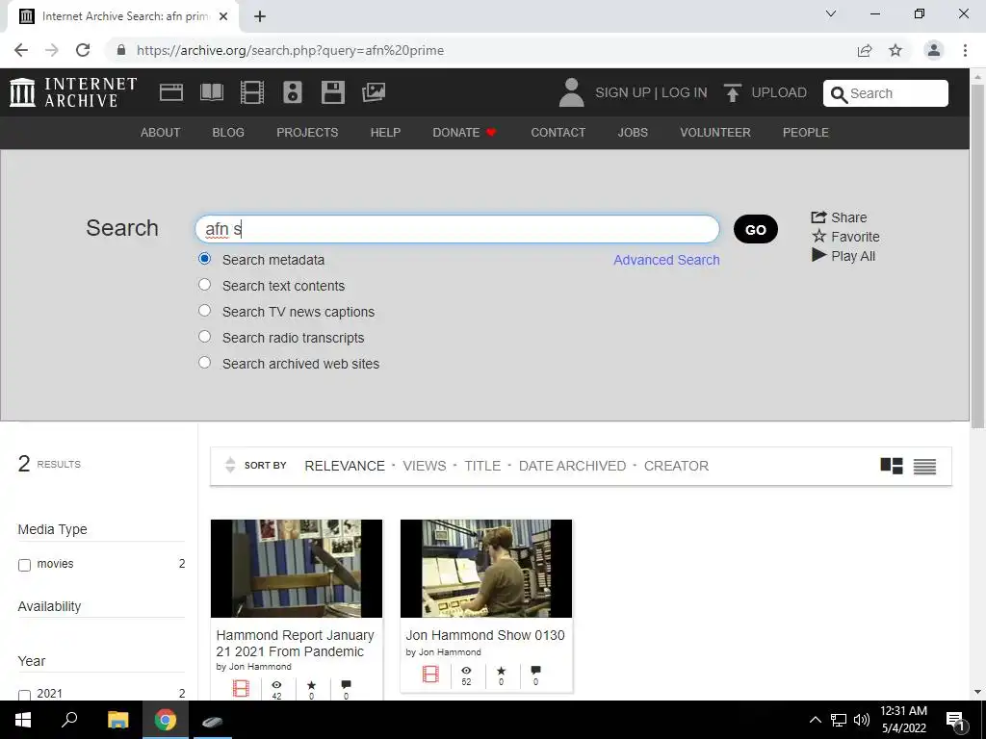The height and width of the screenshot is (739, 986).
Task: Click the GO search button
Action: [755, 229]
